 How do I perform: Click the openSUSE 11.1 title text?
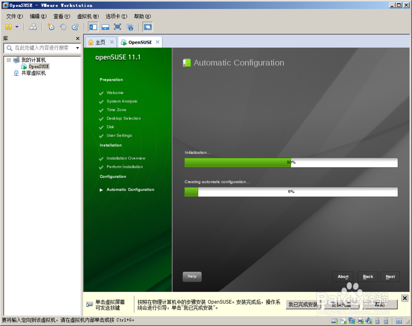coord(118,57)
